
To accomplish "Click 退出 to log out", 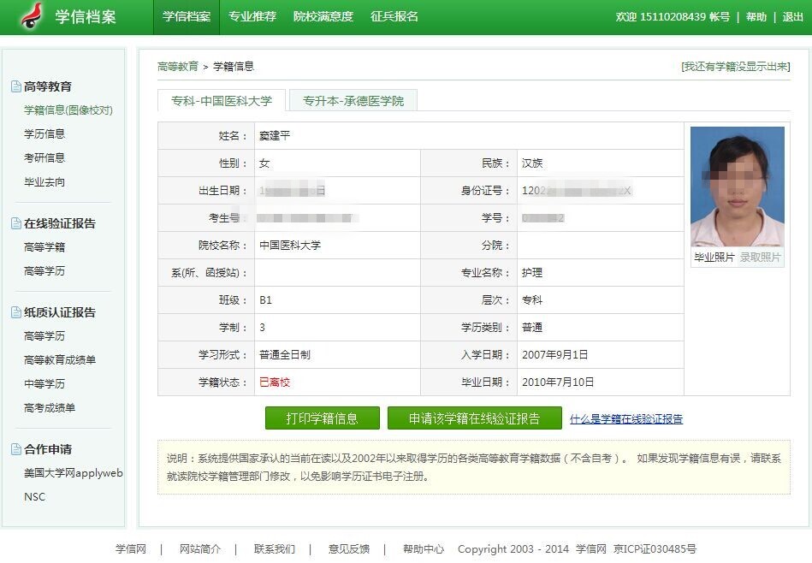I will click(792, 16).
